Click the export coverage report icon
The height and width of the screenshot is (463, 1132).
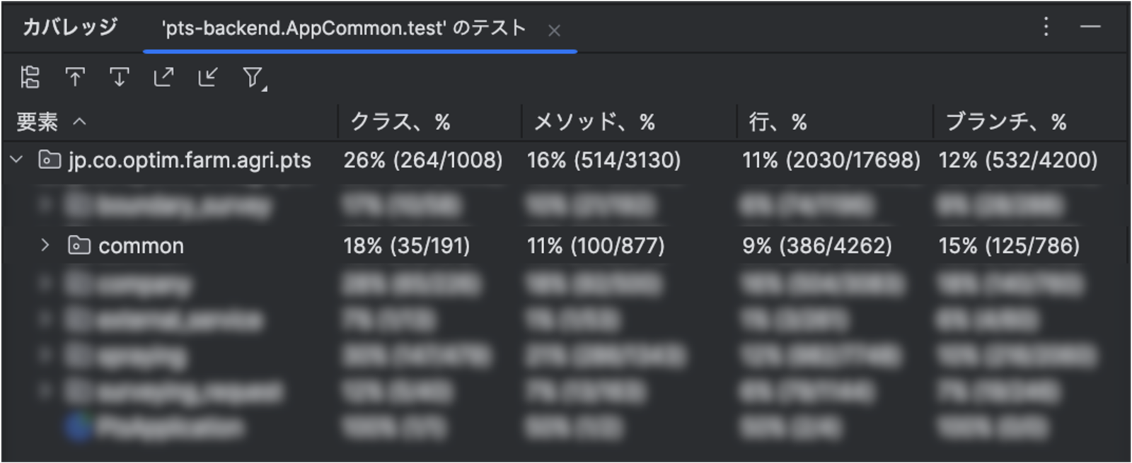164,77
